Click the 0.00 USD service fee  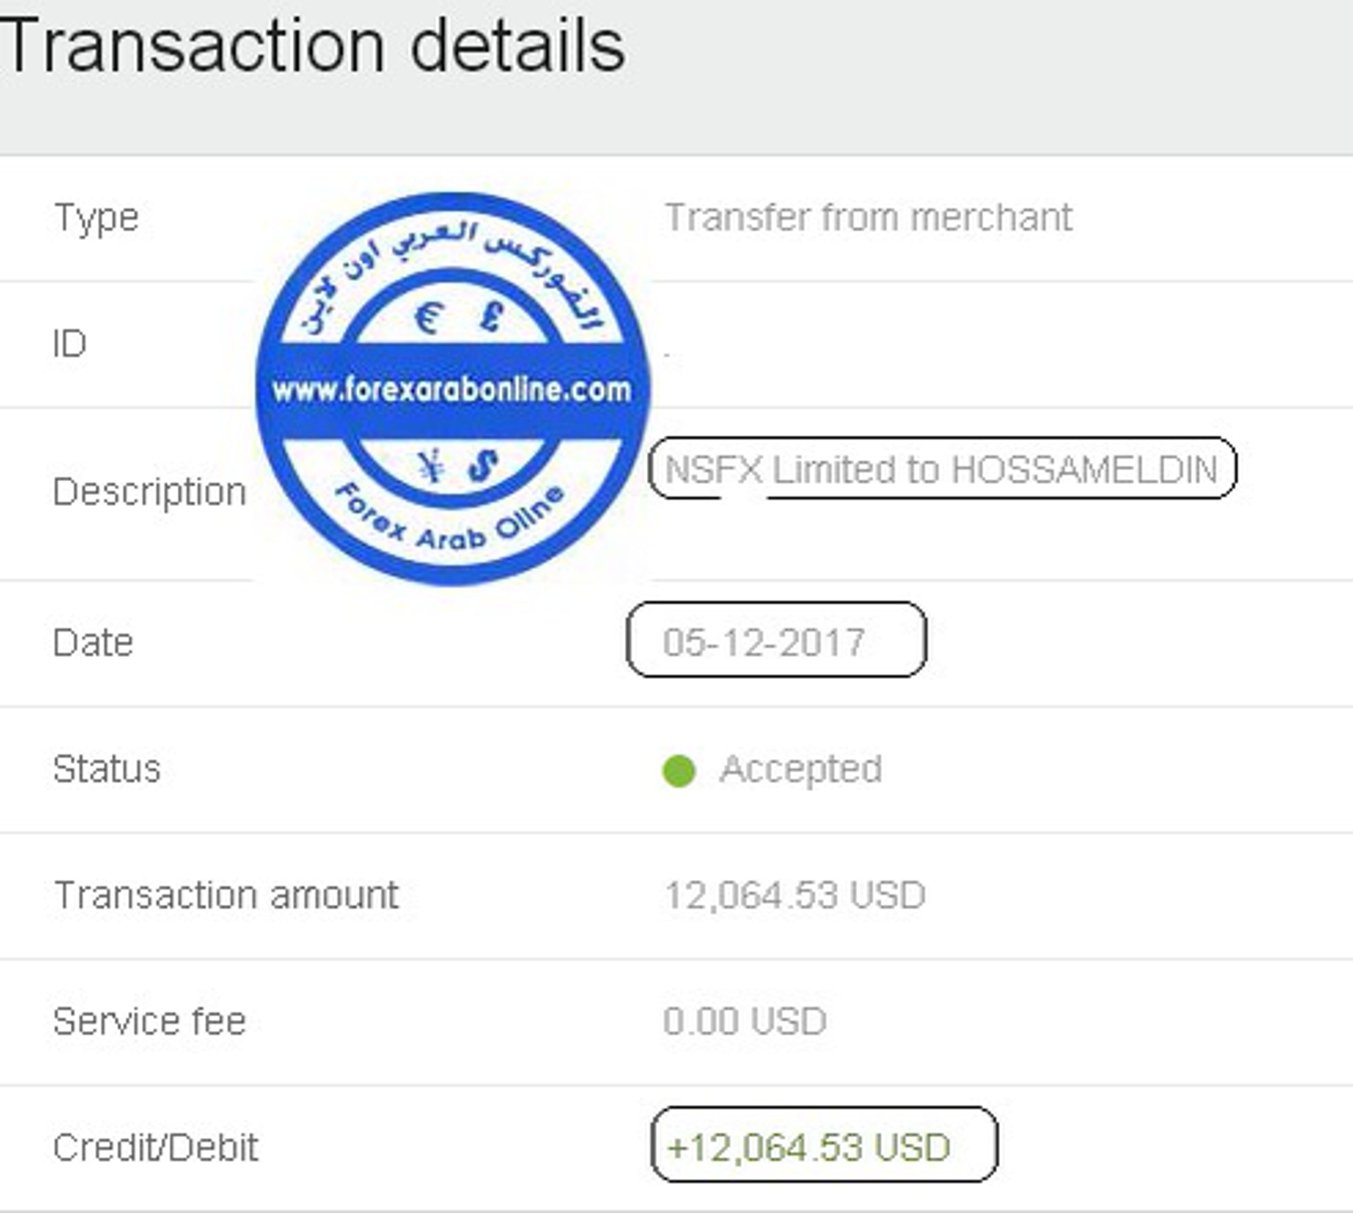pyautogui.click(x=745, y=1021)
